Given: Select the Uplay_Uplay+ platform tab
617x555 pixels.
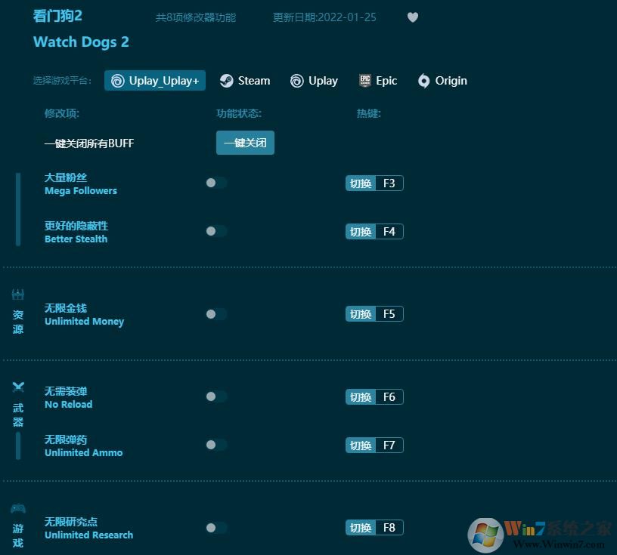Looking at the screenshot, I should [155, 81].
